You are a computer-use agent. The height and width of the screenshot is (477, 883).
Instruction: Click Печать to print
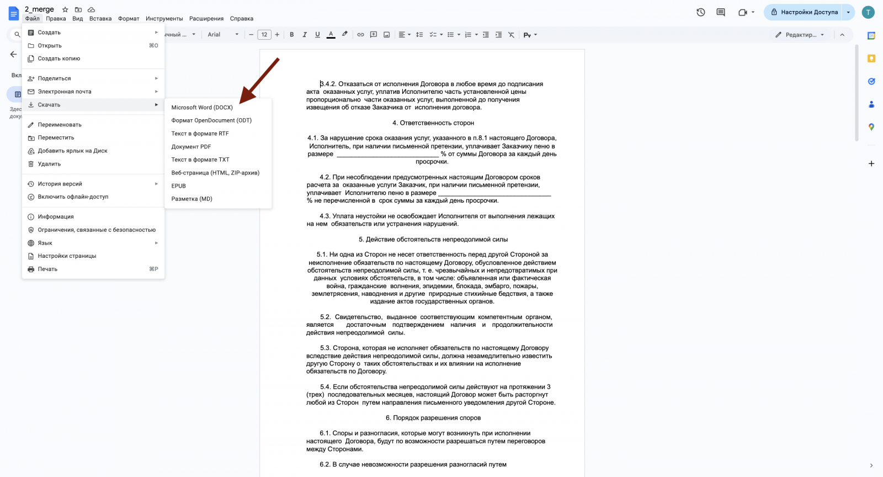coord(93,269)
